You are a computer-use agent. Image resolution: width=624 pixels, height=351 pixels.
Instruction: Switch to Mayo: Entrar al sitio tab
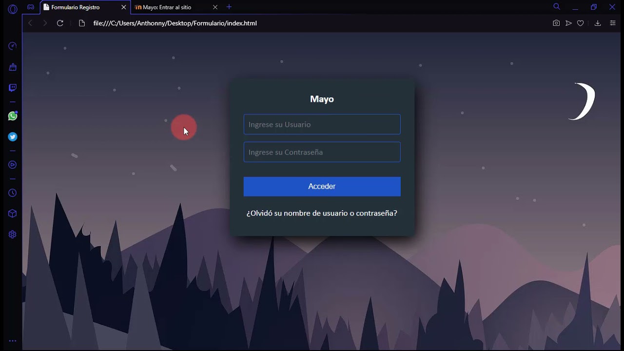[x=176, y=7]
